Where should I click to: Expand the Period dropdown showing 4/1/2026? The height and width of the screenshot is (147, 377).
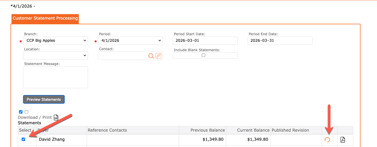click(x=130, y=41)
